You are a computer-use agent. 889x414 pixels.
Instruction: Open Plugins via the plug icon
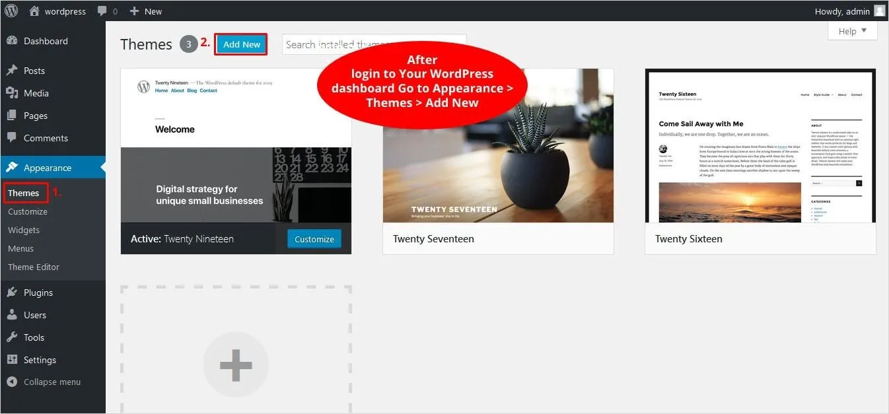(x=13, y=292)
